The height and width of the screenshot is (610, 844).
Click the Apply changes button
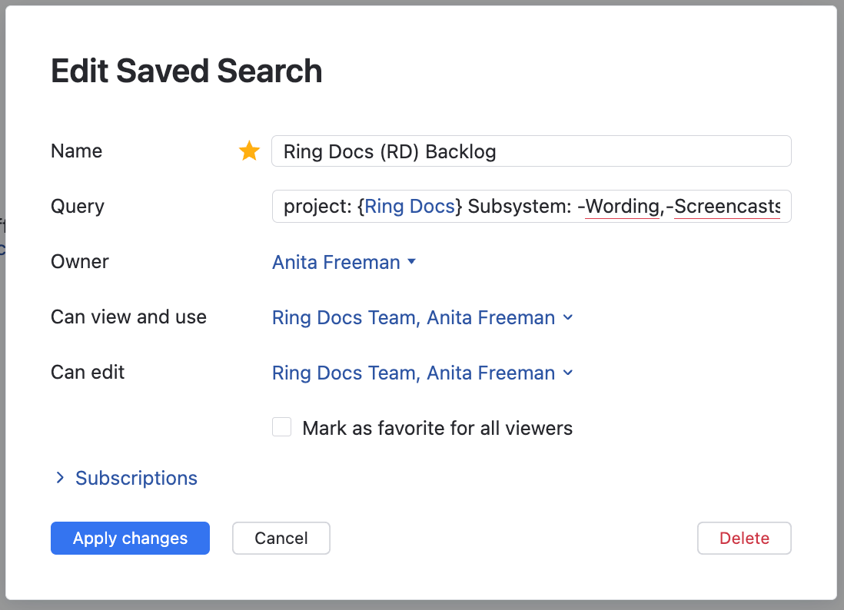click(x=129, y=538)
